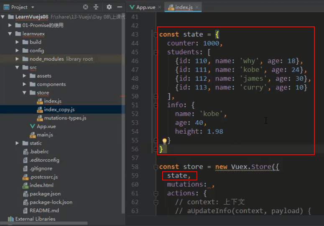324x226 pixels.
Task: Click the Project panel horizontal scrollbar
Action: pyautogui.click(x=44, y=223)
